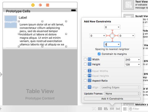Open the Height value 128 dropdown
This screenshot has width=148, height=112.
tap(139, 64)
